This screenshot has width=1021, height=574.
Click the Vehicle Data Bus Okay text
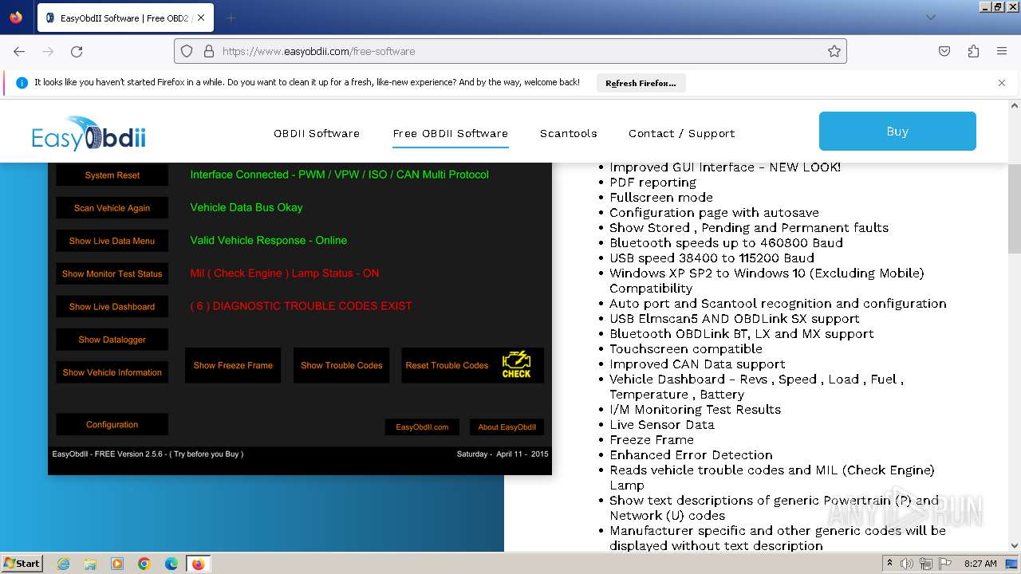click(246, 207)
